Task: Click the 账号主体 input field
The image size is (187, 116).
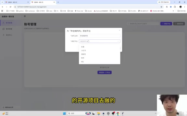Action: 100,36
